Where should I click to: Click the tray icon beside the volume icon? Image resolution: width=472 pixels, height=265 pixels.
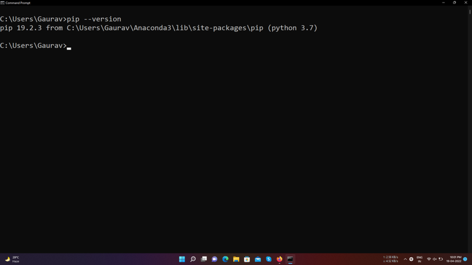[441, 259]
